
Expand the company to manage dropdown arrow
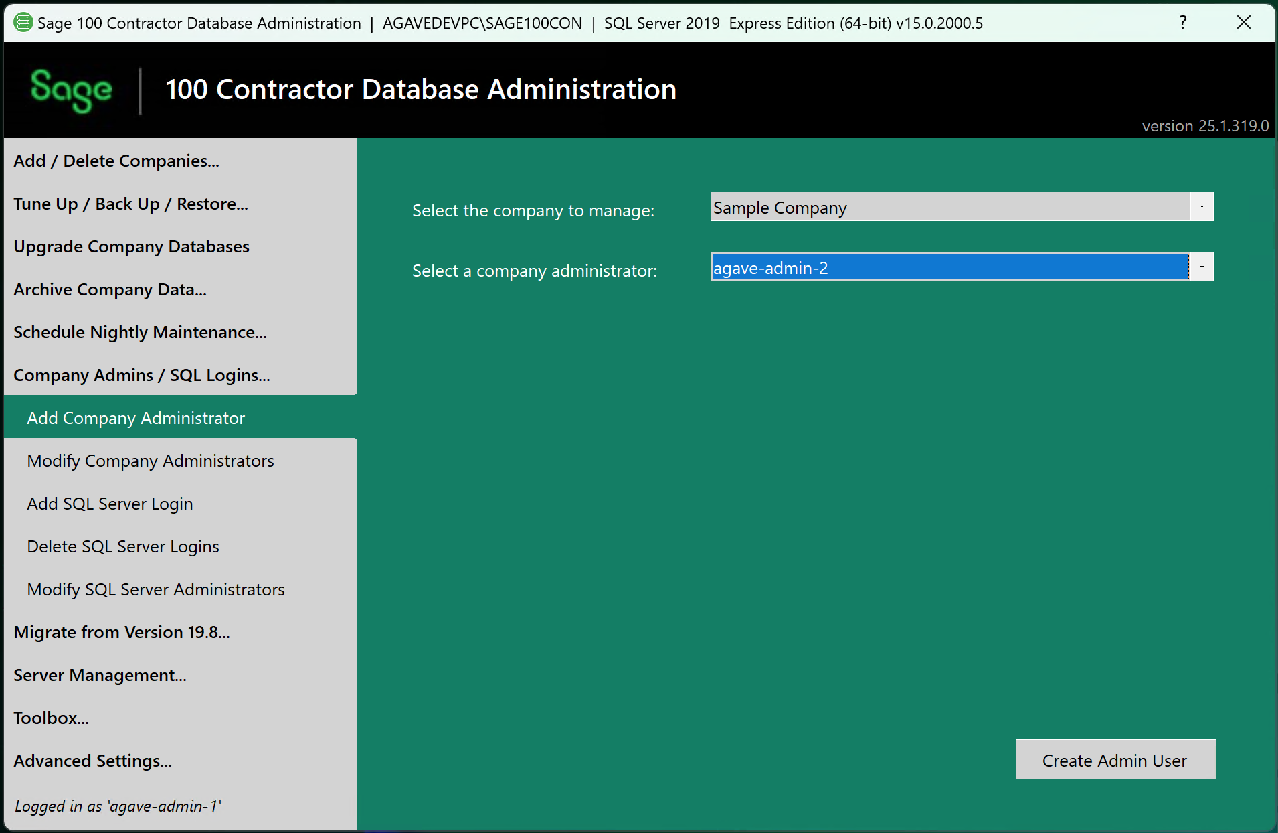[x=1201, y=207]
